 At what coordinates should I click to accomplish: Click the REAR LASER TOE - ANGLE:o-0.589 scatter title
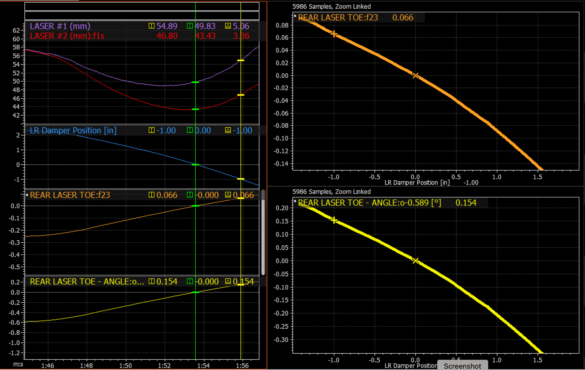click(369, 203)
